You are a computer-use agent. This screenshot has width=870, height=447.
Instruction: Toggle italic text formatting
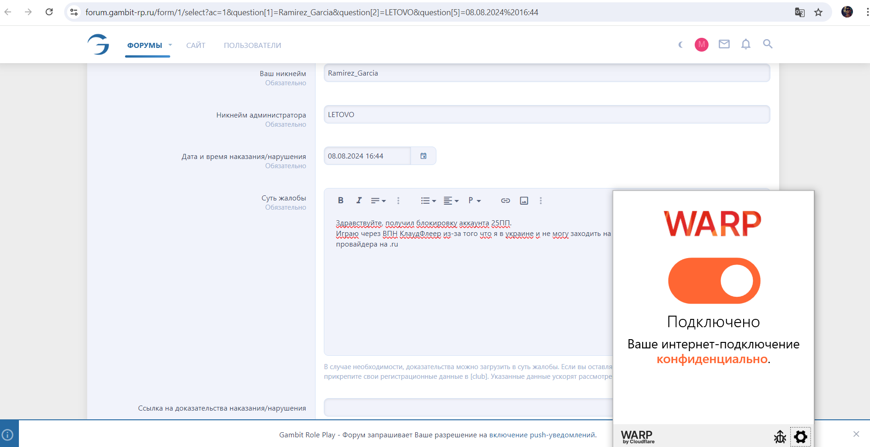(358, 200)
